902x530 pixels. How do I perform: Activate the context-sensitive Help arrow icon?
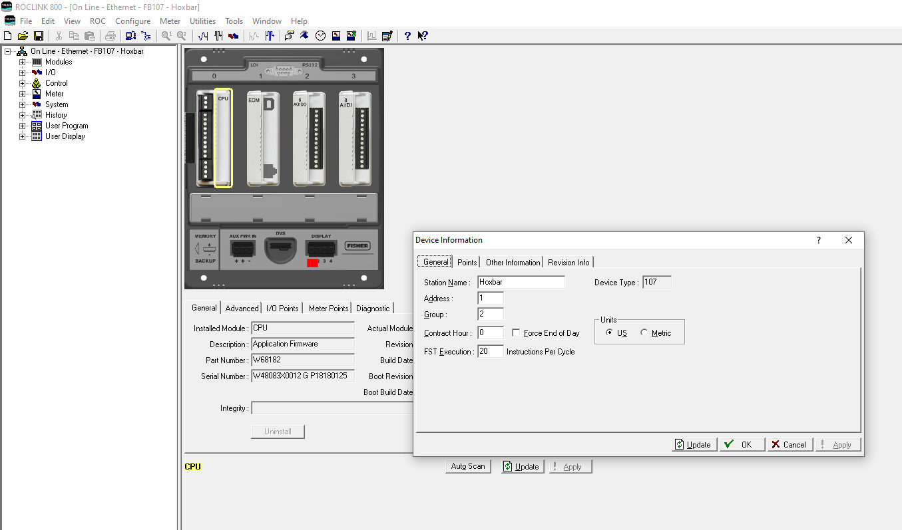422,35
